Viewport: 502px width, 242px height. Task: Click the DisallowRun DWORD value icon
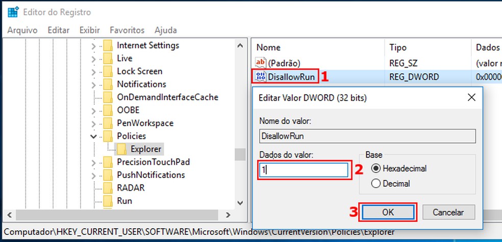261,77
